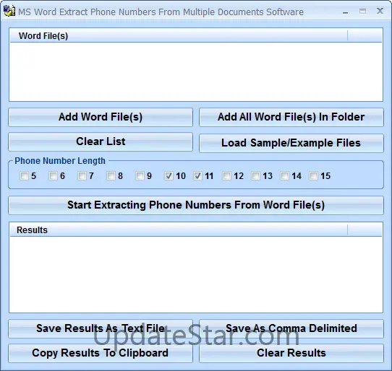Click the Results column header
392x371 pixels.
point(179,230)
